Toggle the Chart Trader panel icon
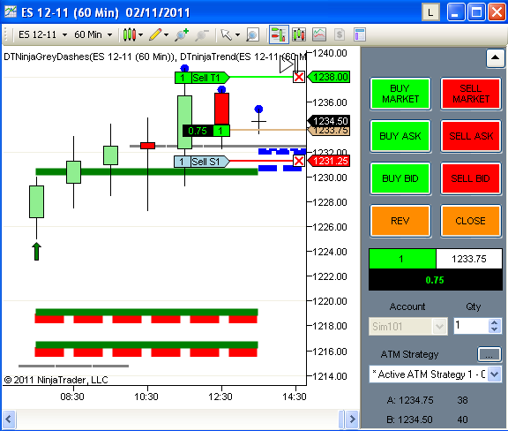508x431 pixels. [x=279, y=34]
